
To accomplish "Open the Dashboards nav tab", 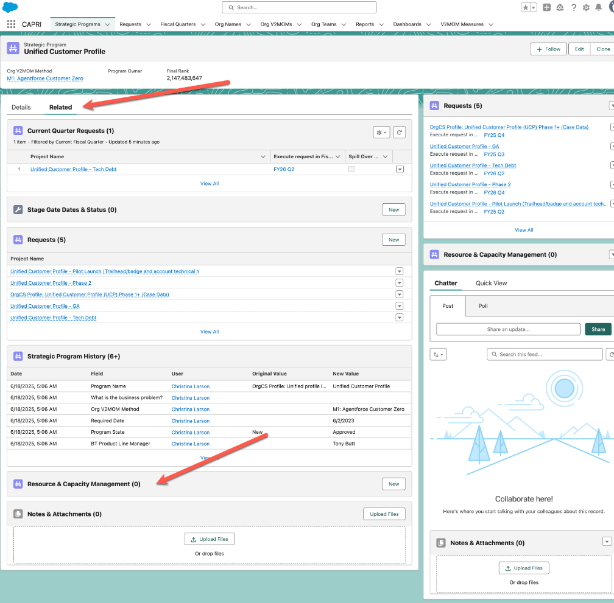I will (x=408, y=24).
